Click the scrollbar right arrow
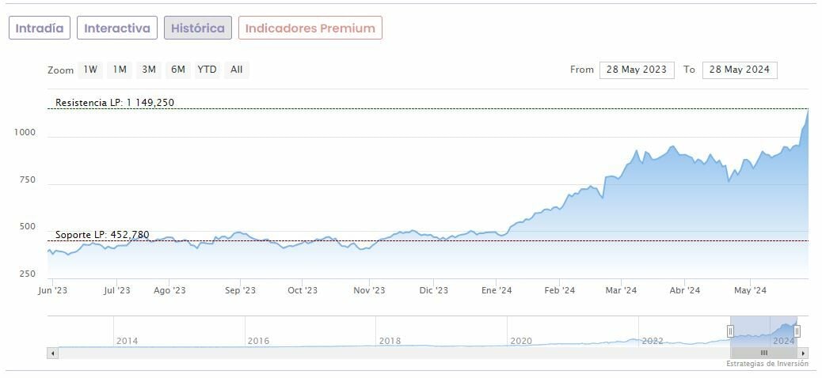The image size is (822, 378). click(803, 353)
